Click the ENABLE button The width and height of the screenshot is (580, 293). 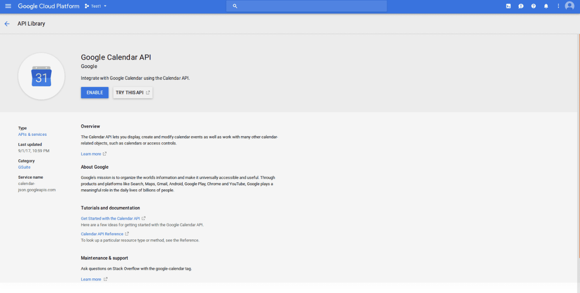coord(95,93)
